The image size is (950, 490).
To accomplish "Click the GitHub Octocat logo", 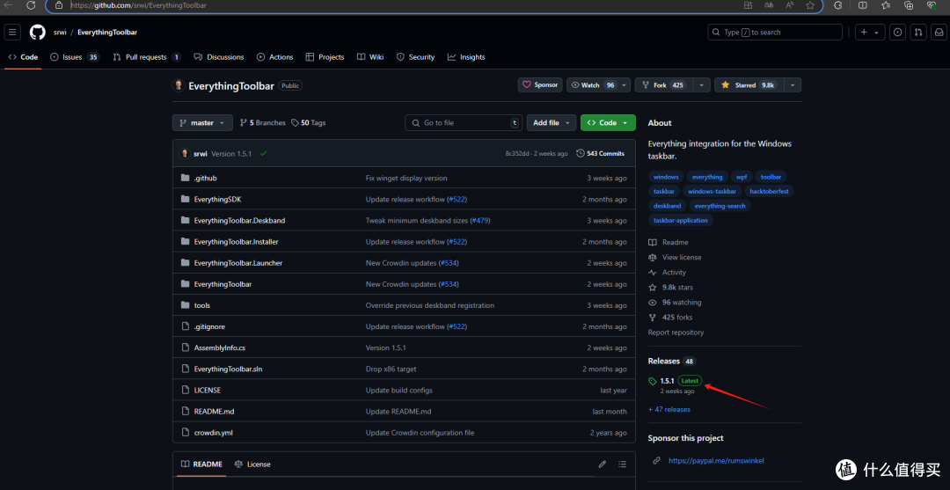I will [x=38, y=32].
